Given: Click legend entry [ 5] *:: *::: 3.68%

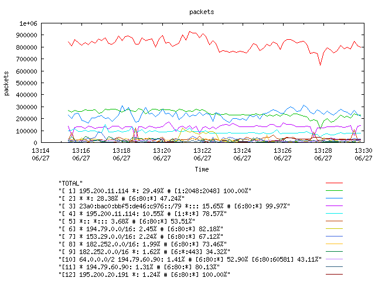Looking at the screenshot, I should pos(127,221).
